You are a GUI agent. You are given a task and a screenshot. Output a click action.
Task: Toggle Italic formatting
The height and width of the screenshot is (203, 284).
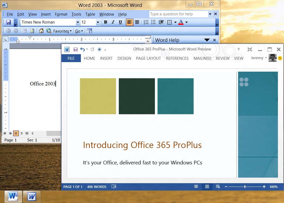pos(113,22)
